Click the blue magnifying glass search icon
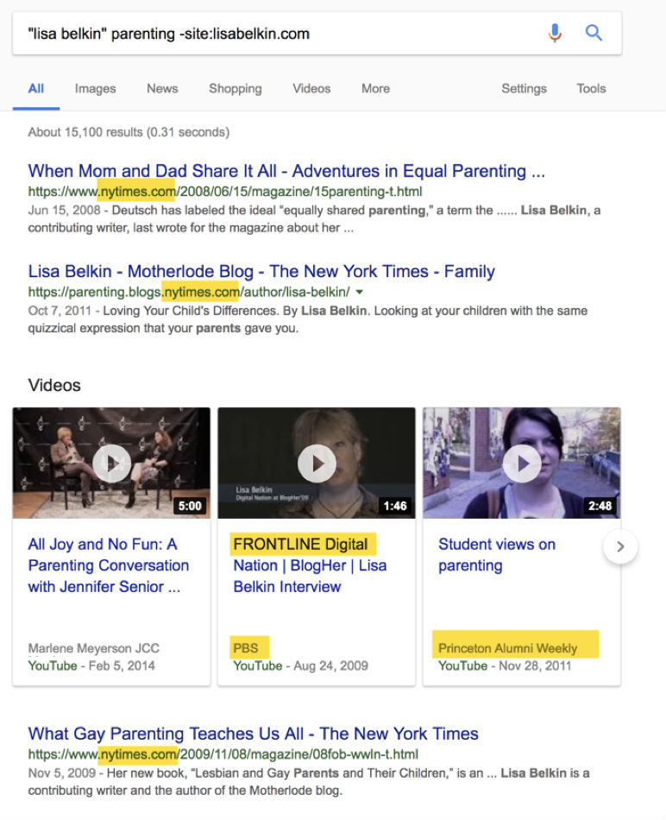Image resolution: width=666 pixels, height=820 pixels. tap(594, 34)
